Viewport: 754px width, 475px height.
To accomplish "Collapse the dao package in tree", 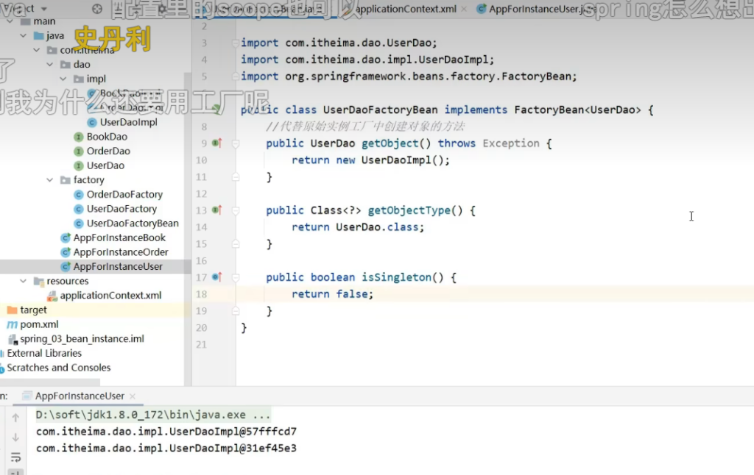I will 49,65.
